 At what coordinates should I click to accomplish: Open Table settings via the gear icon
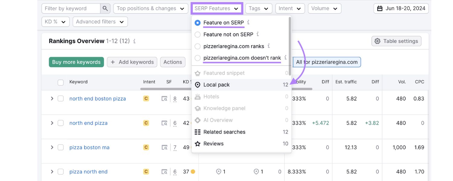377,41
